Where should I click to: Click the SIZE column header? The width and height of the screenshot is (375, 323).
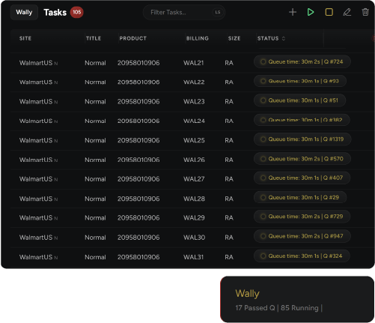pyautogui.click(x=234, y=38)
